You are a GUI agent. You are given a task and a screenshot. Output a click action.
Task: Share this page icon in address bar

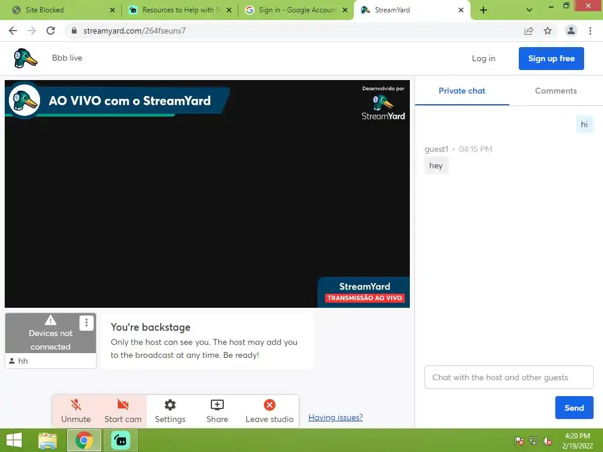click(529, 31)
